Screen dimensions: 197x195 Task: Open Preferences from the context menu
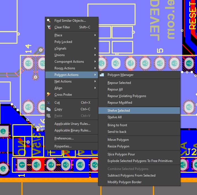(x=64, y=138)
